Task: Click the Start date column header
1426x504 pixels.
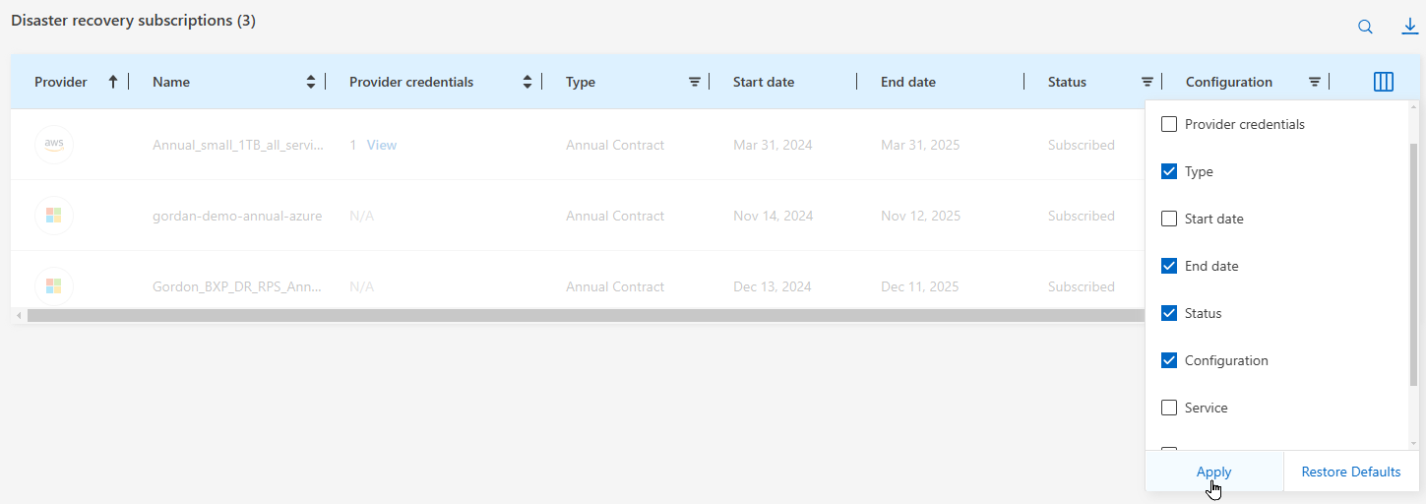Action: 764,82
